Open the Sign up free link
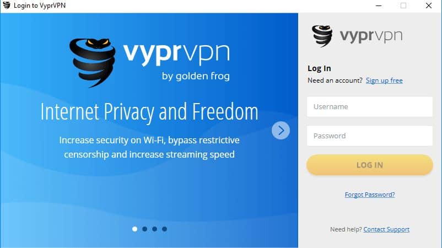Viewport: 442px width, 248px height. [384, 80]
